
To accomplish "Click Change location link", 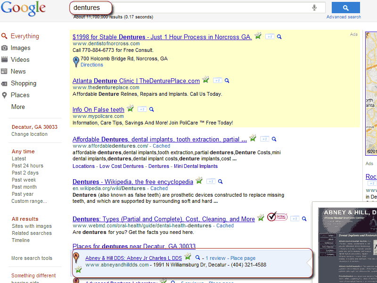I will click(x=29, y=134).
